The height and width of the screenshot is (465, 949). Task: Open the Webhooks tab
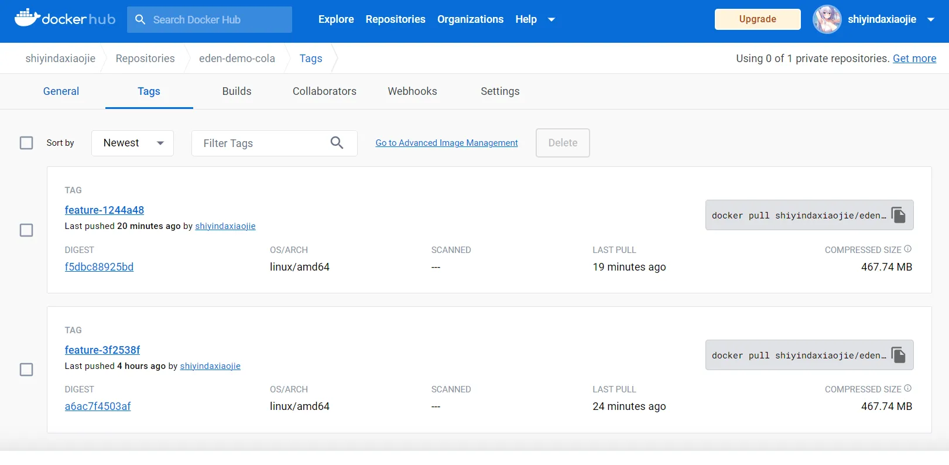point(412,91)
